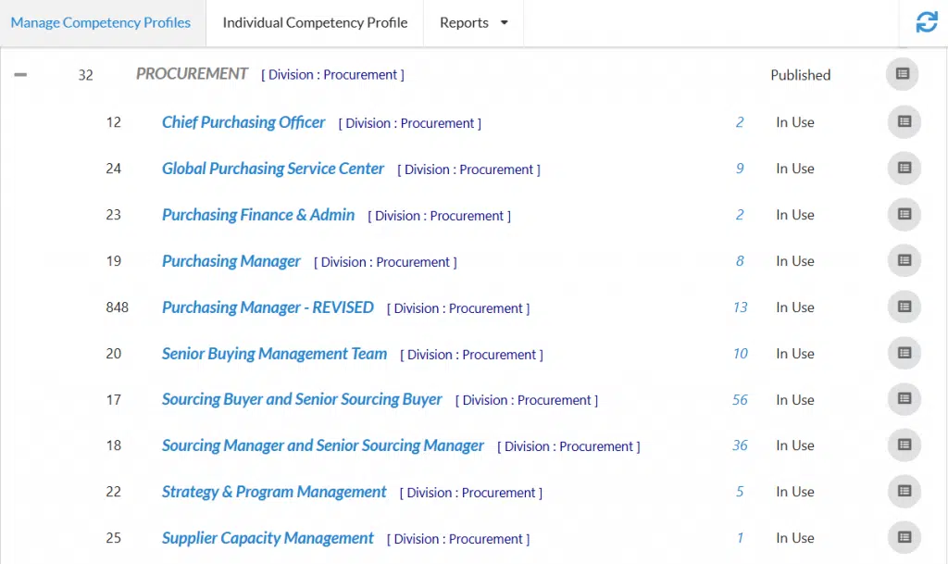The height and width of the screenshot is (564, 948).
Task: Open the Reports dropdown menu
Action: click(x=474, y=23)
